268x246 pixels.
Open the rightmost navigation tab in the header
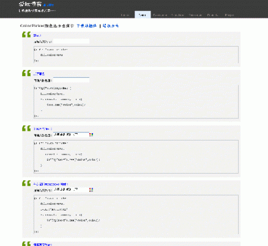click(229, 15)
